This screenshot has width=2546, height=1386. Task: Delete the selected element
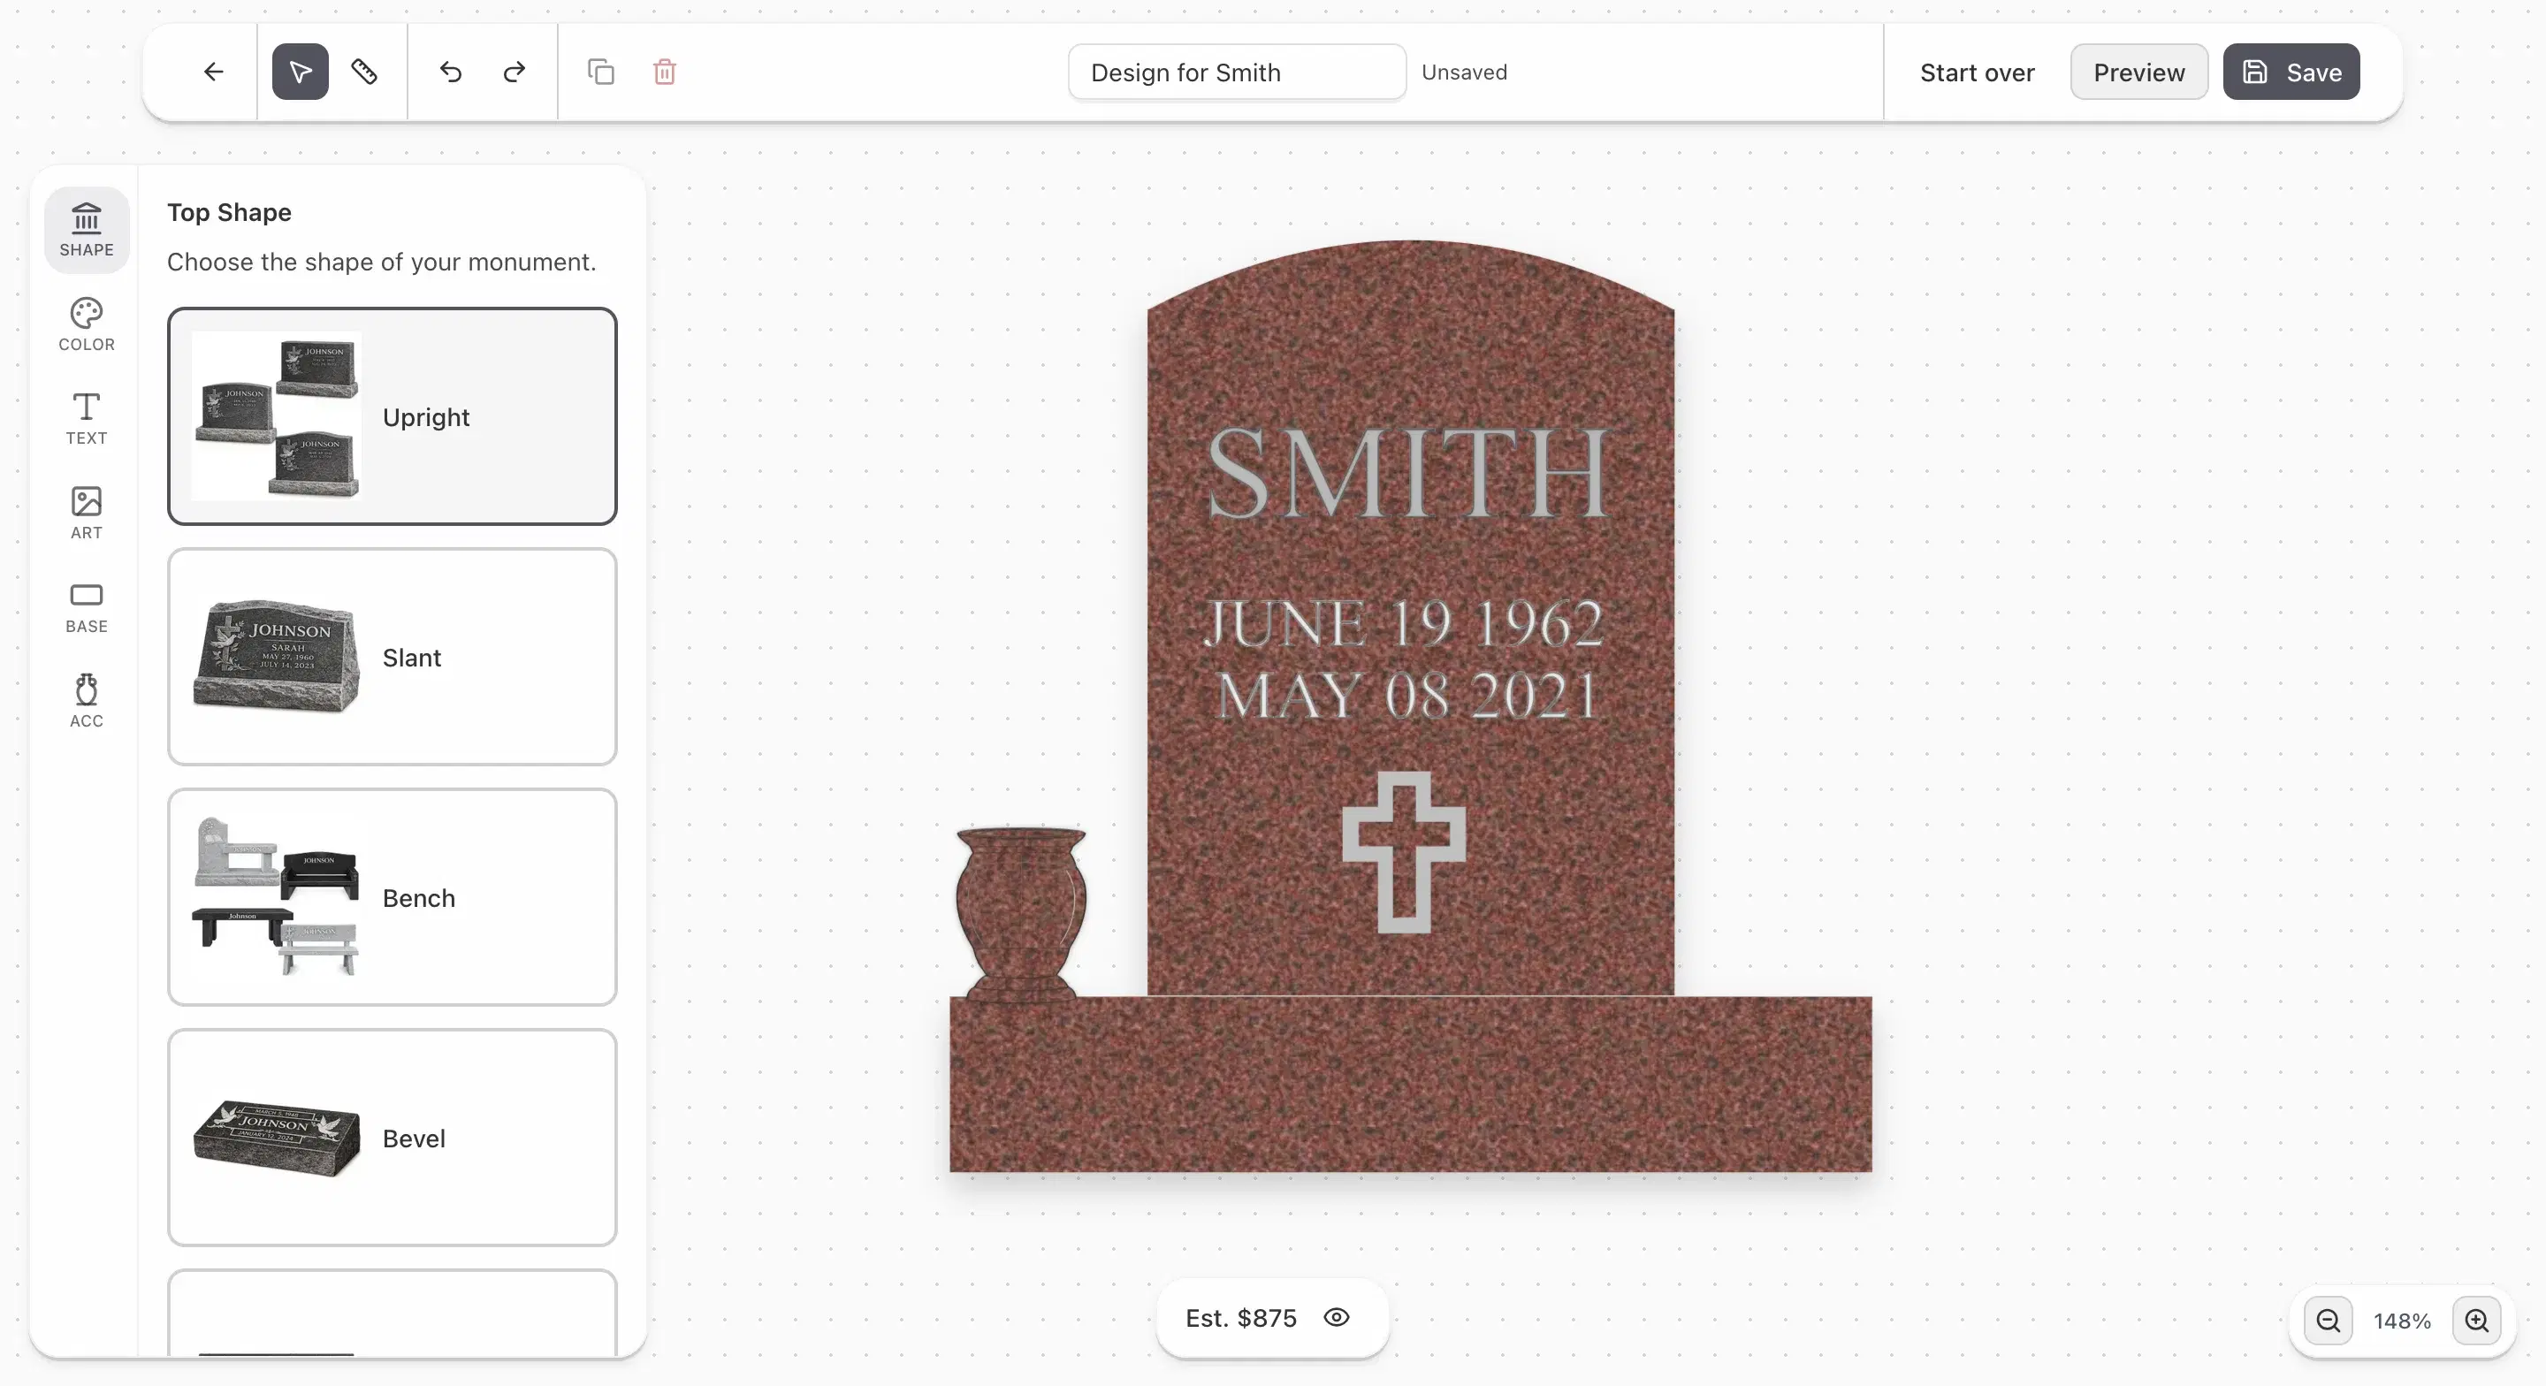click(x=664, y=72)
